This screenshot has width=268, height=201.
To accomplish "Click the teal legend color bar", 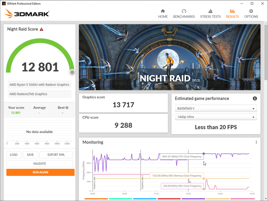I will 121,199.
